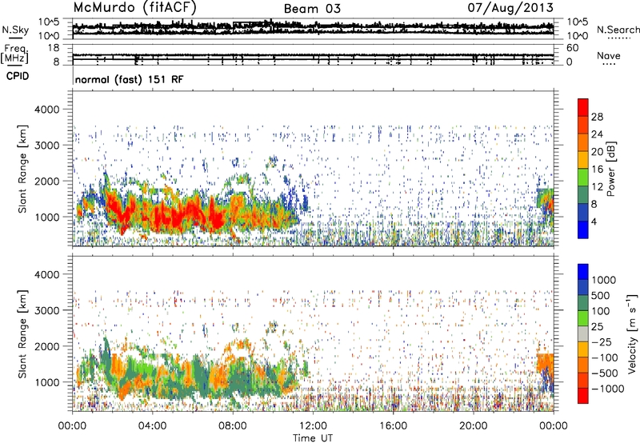The width and height of the screenshot is (640, 443).
Task: Click the 20 label on Power colorbar
Action: (x=597, y=152)
